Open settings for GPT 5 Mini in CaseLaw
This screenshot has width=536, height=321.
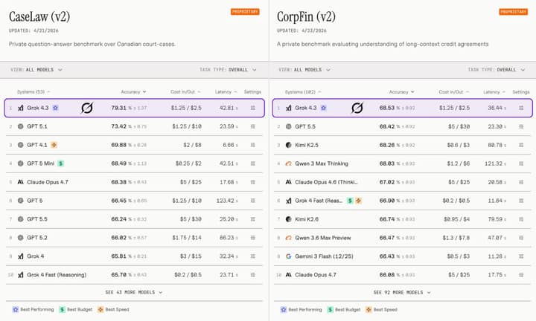coord(253,163)
